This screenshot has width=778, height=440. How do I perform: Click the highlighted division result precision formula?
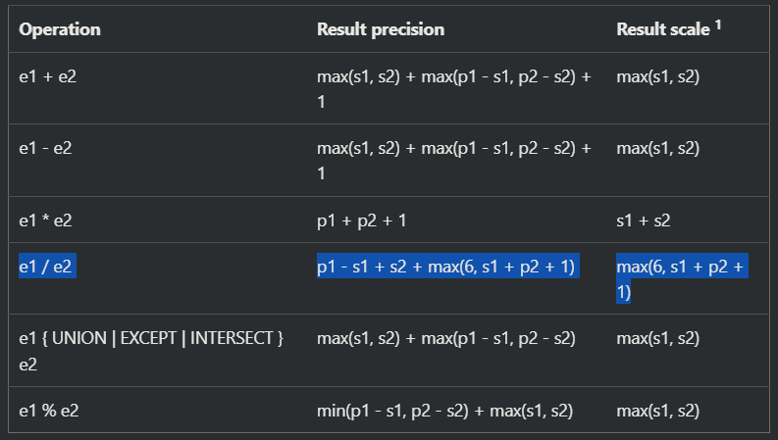[448, 268]
